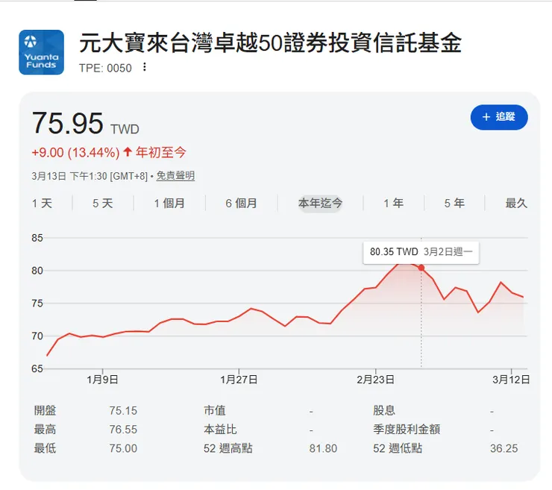Image resolution: width=552 pixels, height=490 pixels.
Task: Select the 本年迄今 year-to-date tab
Action: [x=320, y=203]
